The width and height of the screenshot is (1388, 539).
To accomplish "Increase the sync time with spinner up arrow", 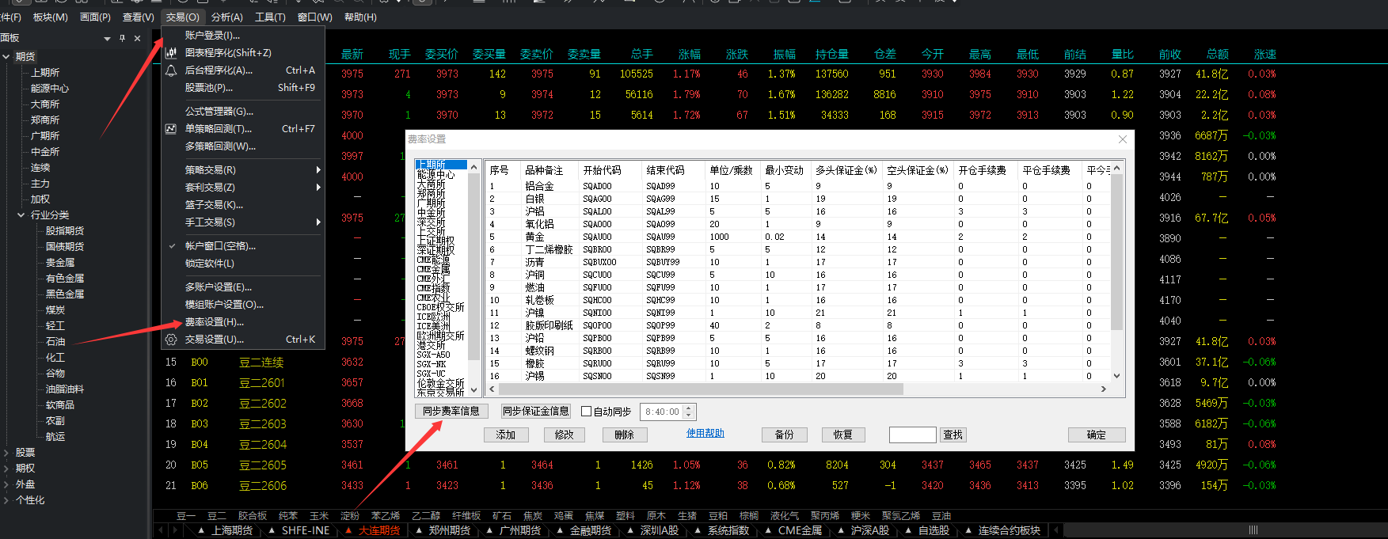I will [x=688, y=408].
